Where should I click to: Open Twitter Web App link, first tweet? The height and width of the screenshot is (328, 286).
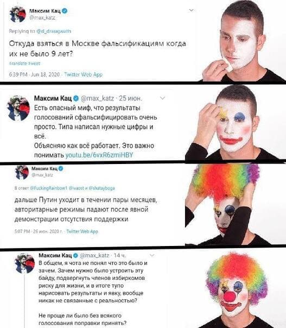pos(83,74)
